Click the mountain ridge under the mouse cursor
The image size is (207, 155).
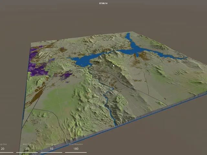point(114,66)
